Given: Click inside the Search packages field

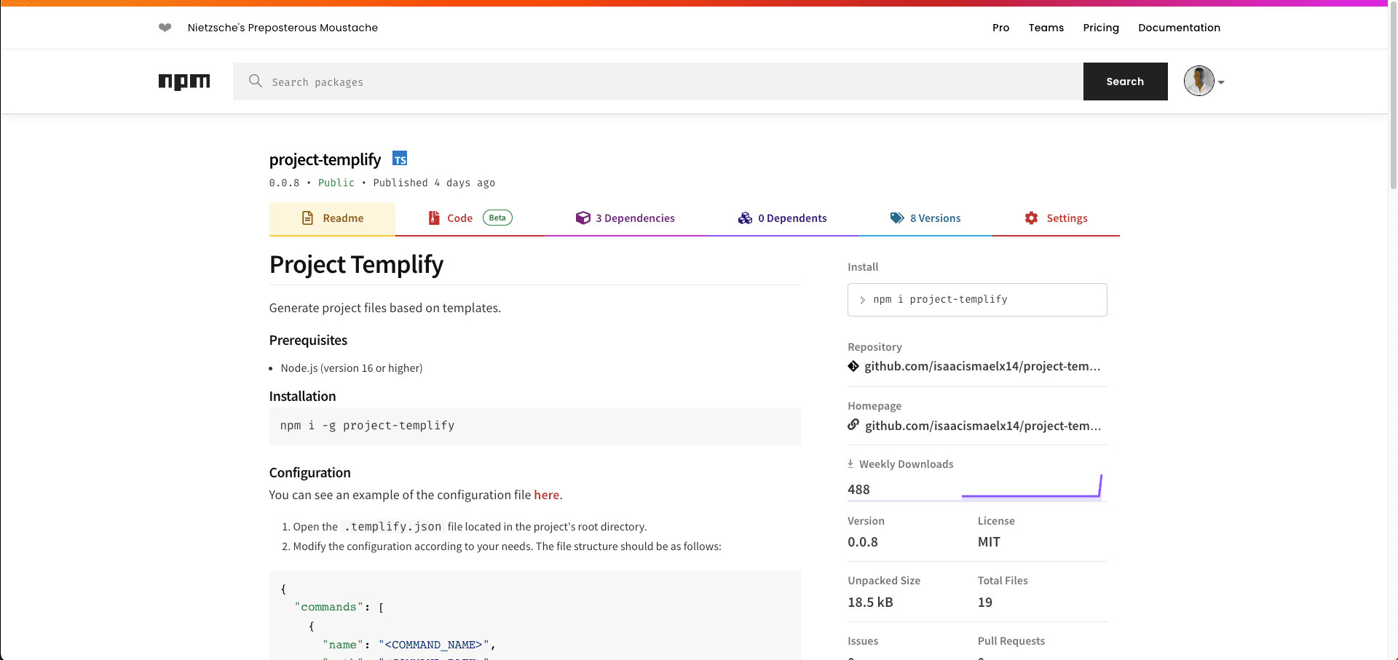Looking at the screenshot, I should point(655,81).
